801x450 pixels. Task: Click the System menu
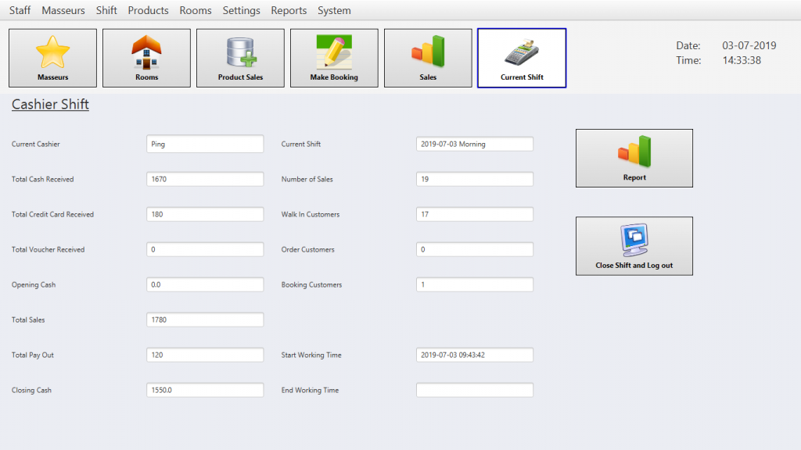334,11
